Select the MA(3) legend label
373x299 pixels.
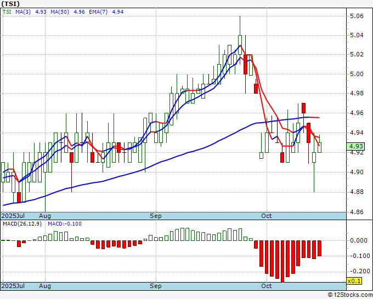[x=23, y=12]
